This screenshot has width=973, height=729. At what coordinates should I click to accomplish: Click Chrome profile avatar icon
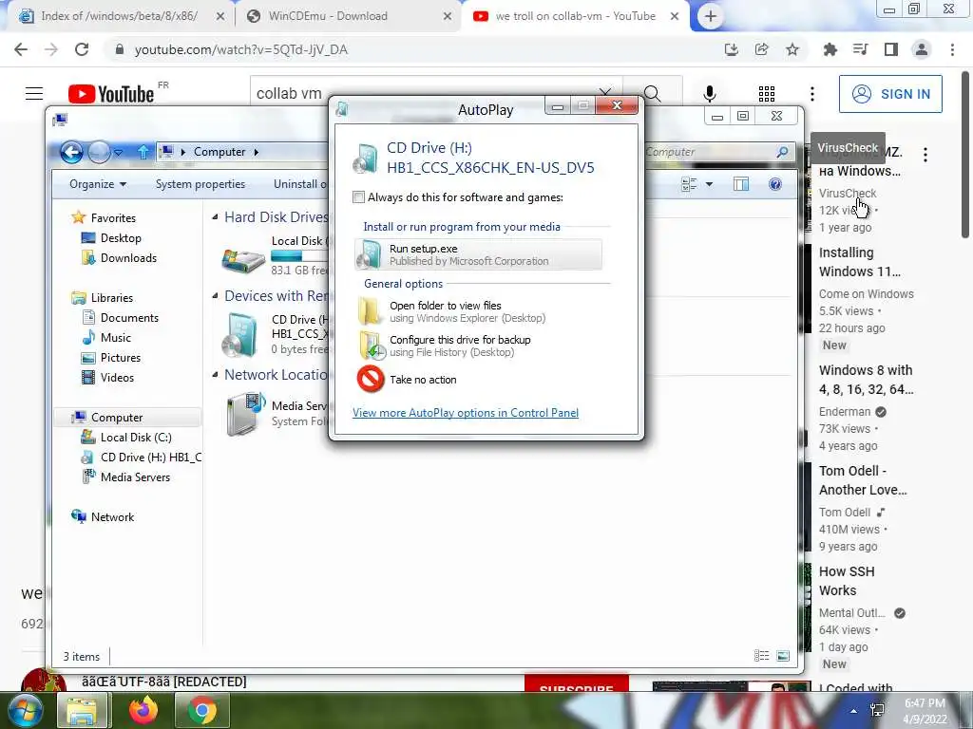[922, 49]
